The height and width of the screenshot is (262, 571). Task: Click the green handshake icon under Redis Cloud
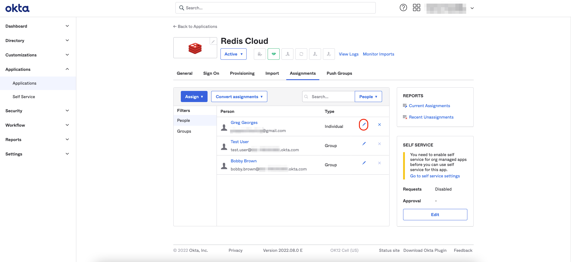pyautogui.click(x=273, y=54)
